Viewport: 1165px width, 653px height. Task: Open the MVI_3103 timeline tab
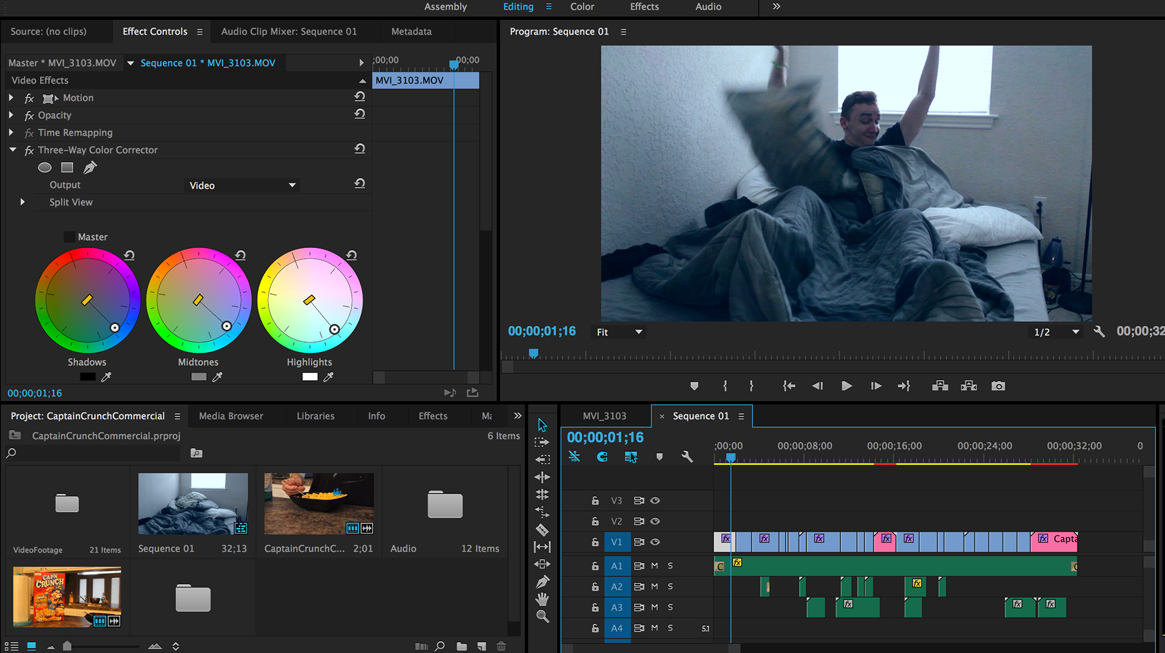pyautogui.click(x=604, y=416)
